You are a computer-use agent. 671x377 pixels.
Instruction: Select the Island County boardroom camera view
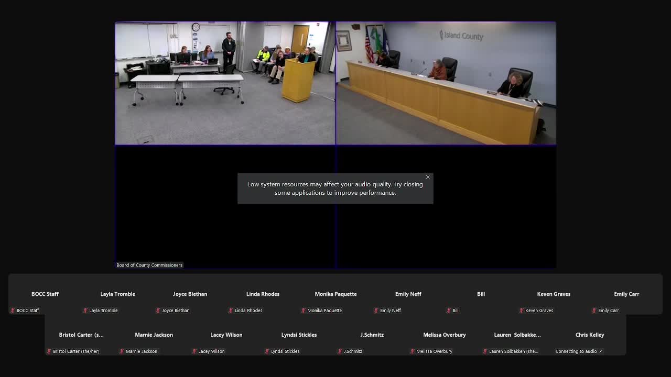coord(446,83)
